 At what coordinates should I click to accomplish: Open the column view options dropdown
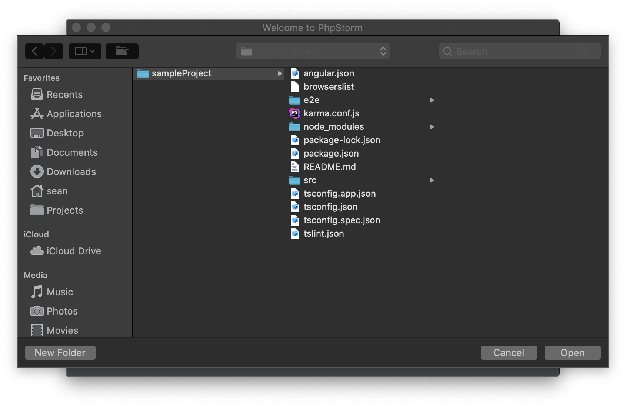point(85,51)
